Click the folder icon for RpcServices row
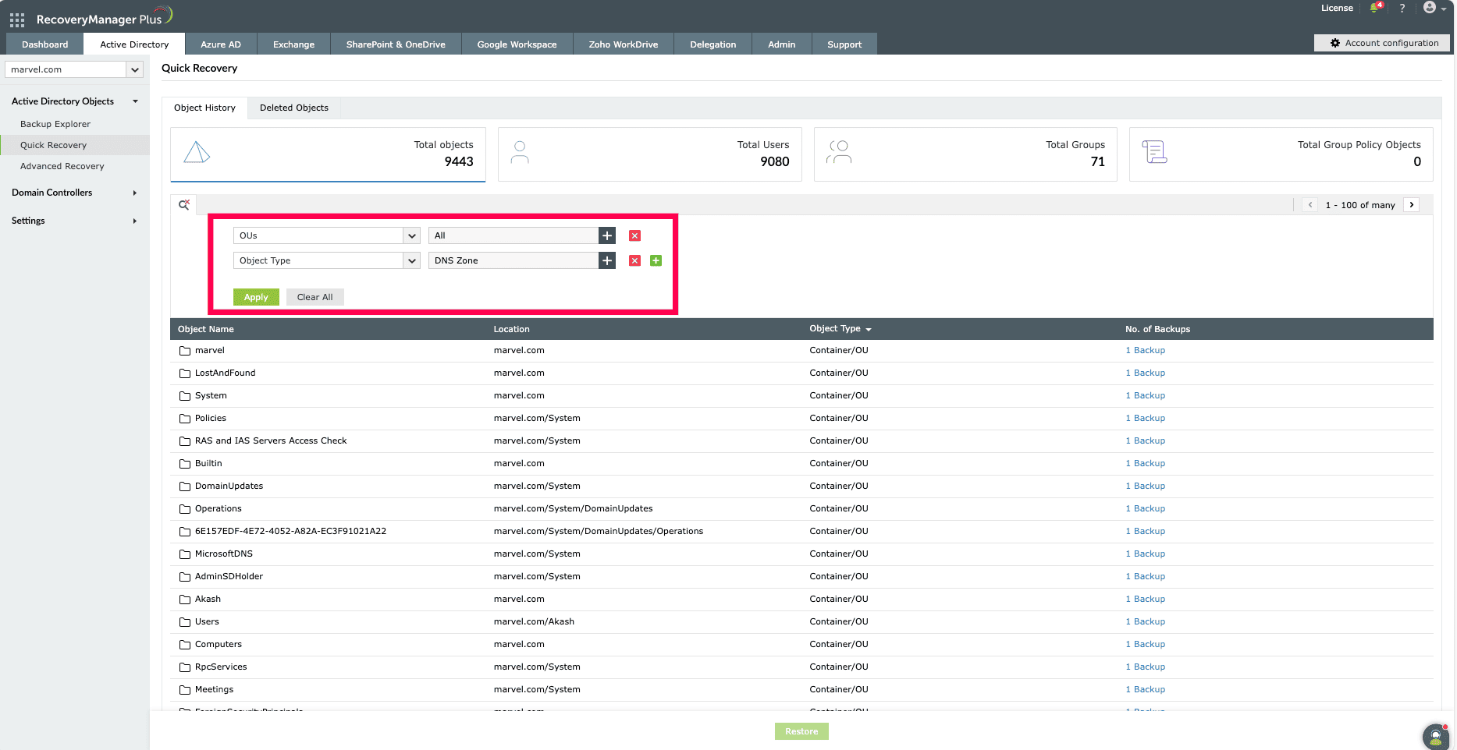The height and width of the screenshot is (750, 1457). click(x=185, y=667)
